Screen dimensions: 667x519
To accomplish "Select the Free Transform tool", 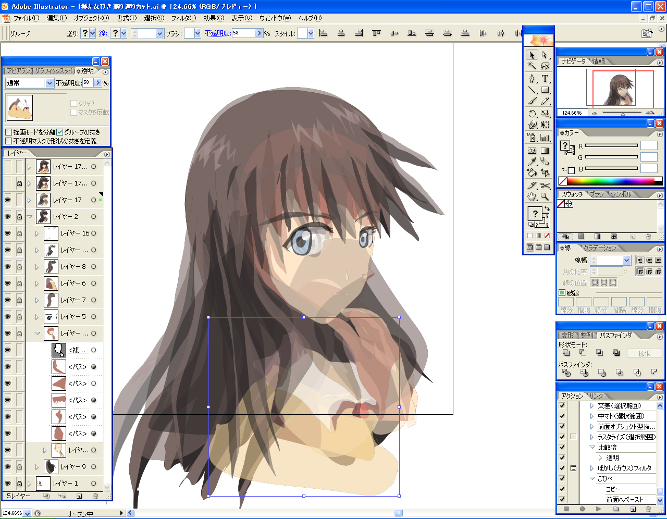I will (x=545, y=125).
